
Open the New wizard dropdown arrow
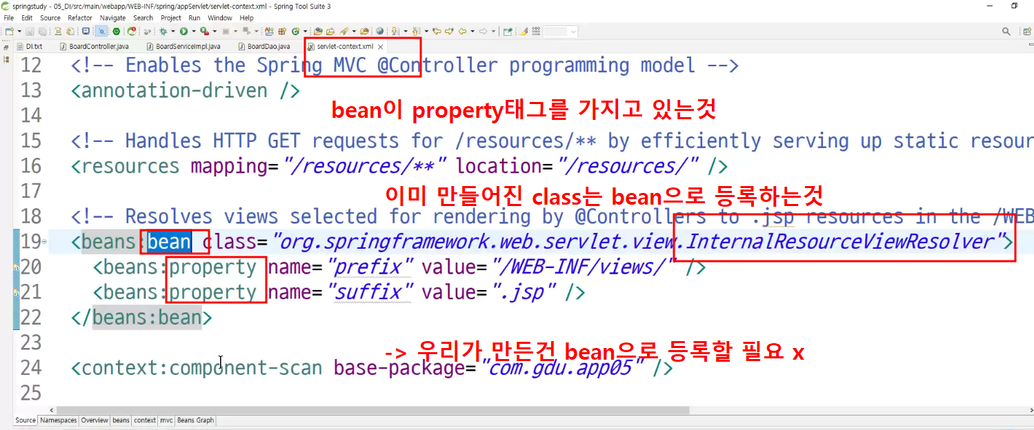(x=19, y=31)
